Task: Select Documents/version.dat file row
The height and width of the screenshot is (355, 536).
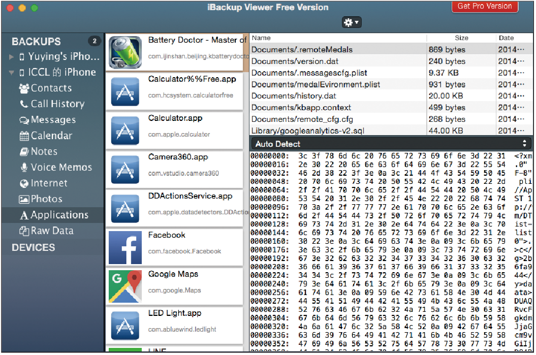Action: [x=391, y=61]
